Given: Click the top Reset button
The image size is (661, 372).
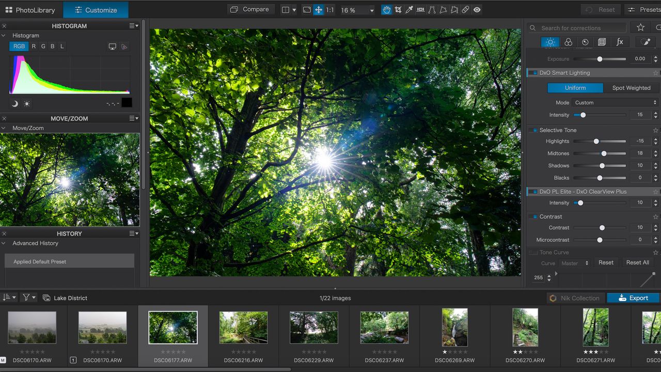Looking at the screenshot, I should (601, 10).
